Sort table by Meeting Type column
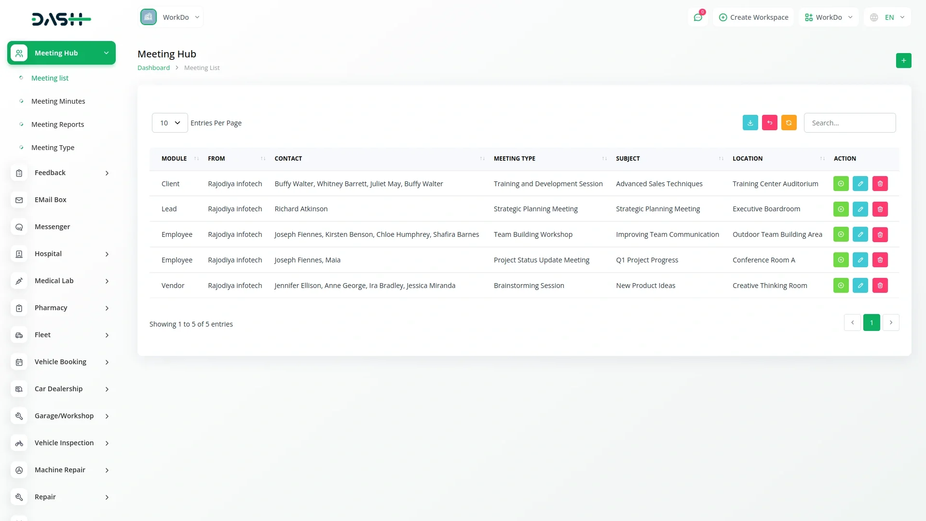This screenshot has height=521, width=926. [x=514, y=159]
